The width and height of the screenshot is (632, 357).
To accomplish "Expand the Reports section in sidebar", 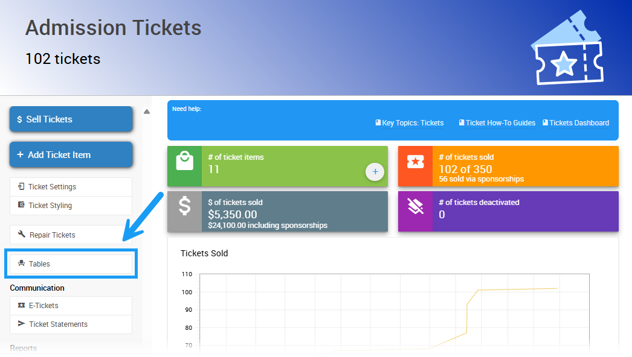I will 24,349.
